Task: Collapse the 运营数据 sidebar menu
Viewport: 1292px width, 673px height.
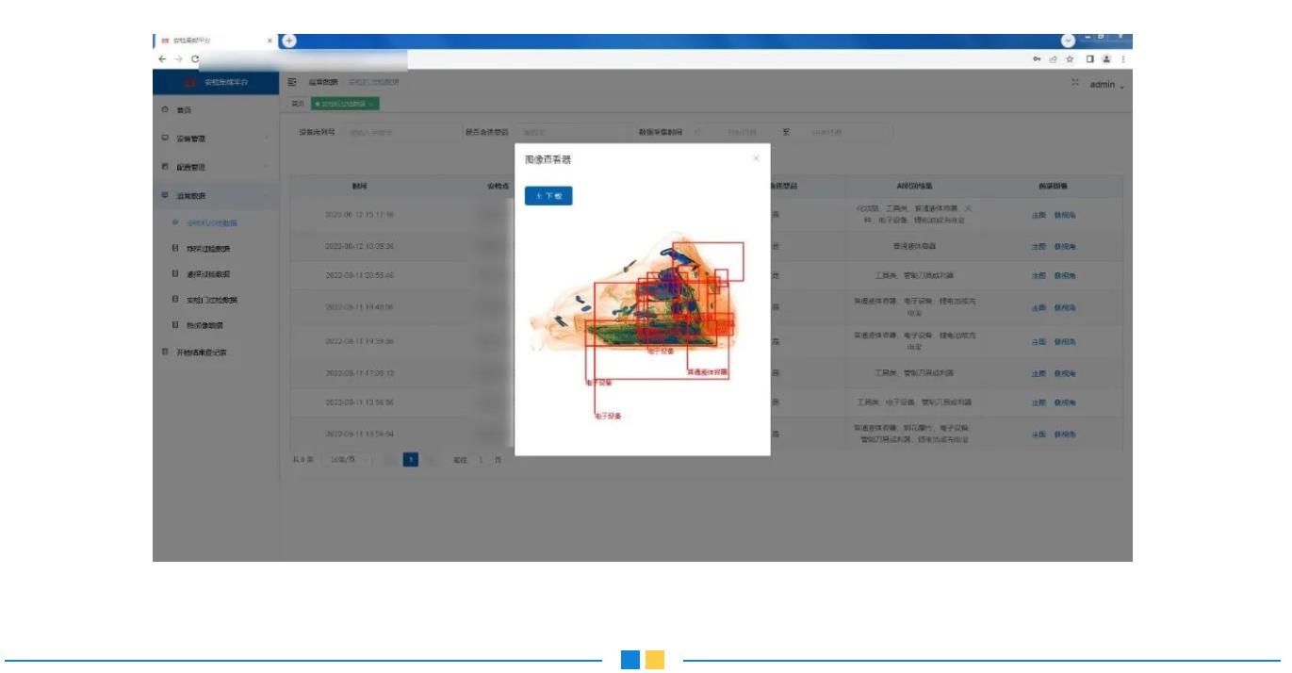Action: click(x=216, y=195)
